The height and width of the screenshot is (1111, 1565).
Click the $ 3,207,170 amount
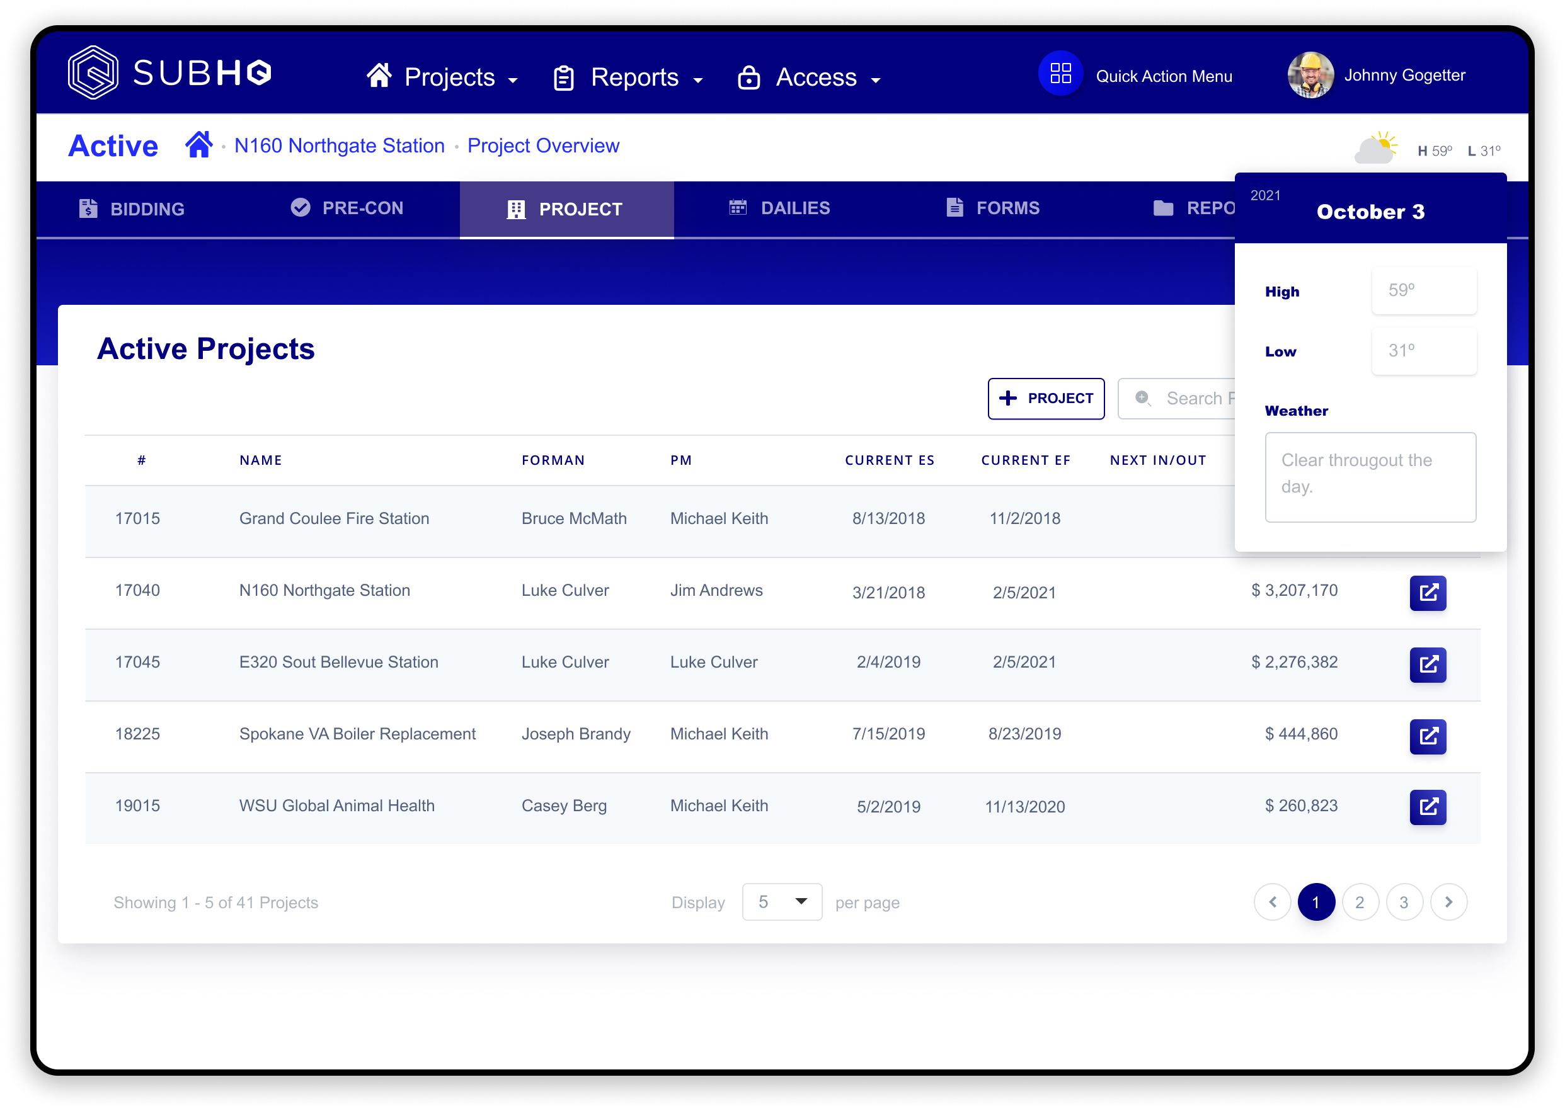click(x=1294, y=590)
